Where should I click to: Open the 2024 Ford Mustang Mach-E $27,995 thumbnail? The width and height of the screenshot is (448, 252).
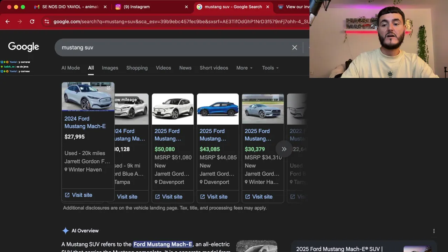[x=88, y=97]
